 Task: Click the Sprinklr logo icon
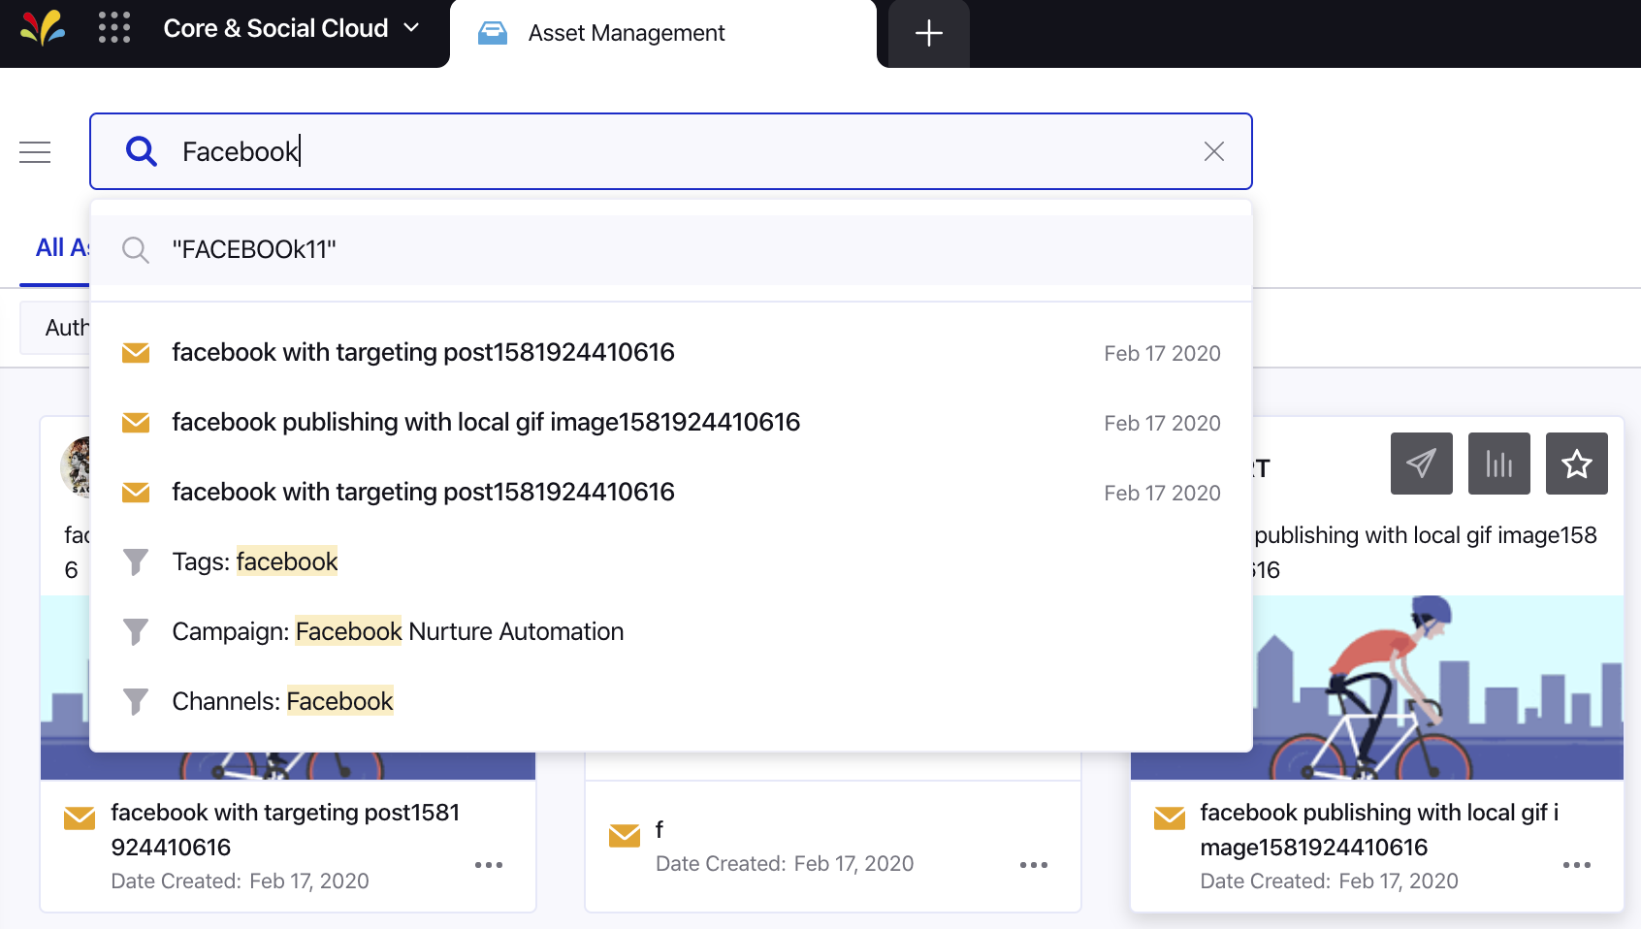(44, 28)
